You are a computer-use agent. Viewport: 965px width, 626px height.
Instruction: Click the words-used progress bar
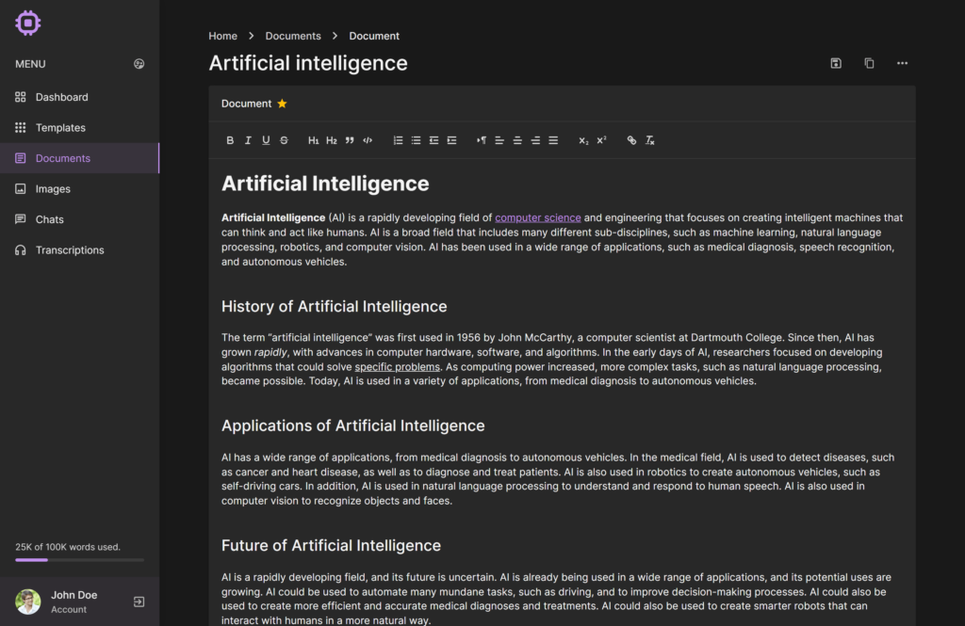(80, 560)
